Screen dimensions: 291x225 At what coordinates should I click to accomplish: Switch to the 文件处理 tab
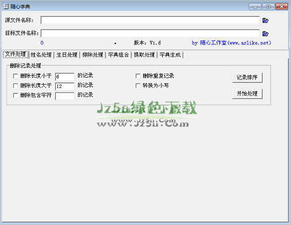pos(16,54)
